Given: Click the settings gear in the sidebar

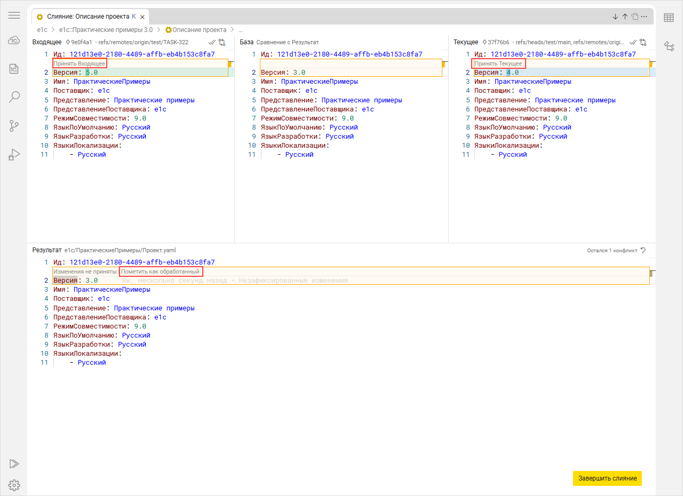Looking at the screenshot, I should (x=14, y=485).
